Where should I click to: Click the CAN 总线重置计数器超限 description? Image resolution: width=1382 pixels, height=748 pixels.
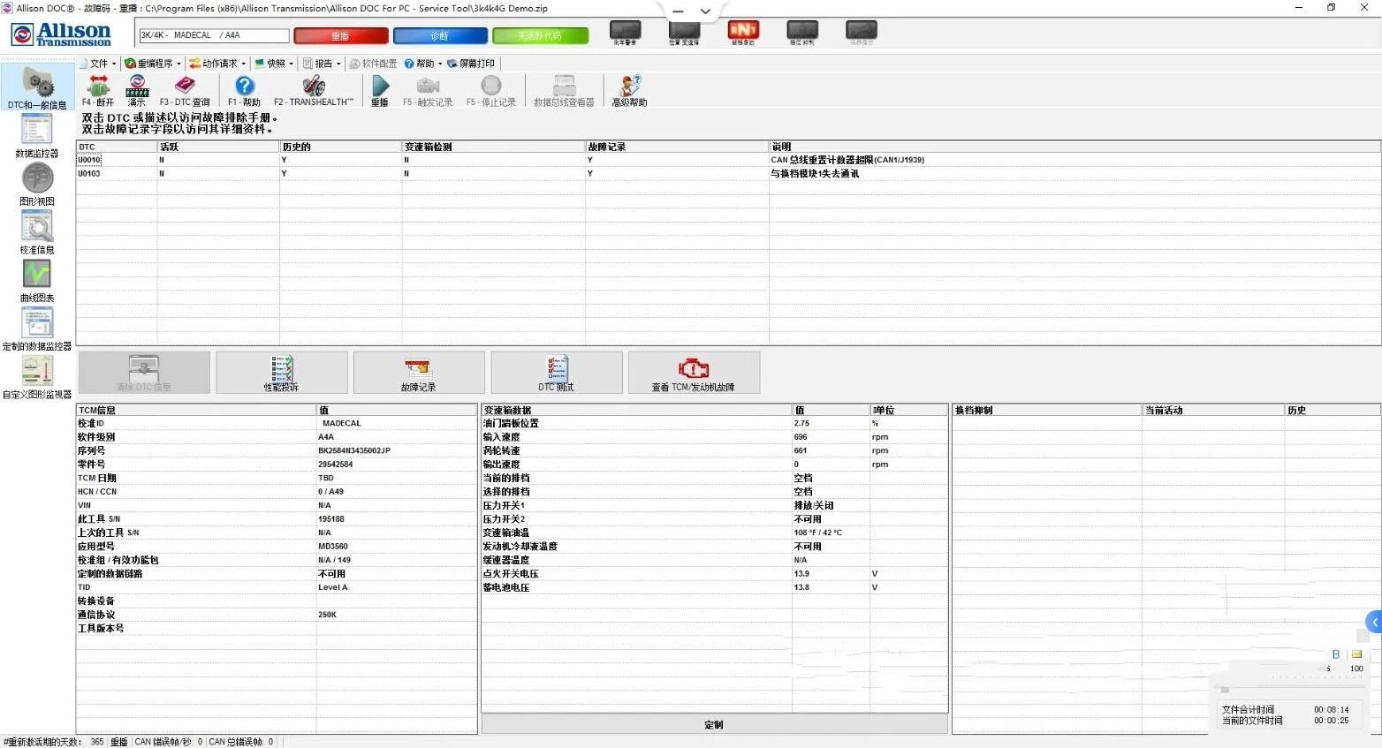click(847, 160)
